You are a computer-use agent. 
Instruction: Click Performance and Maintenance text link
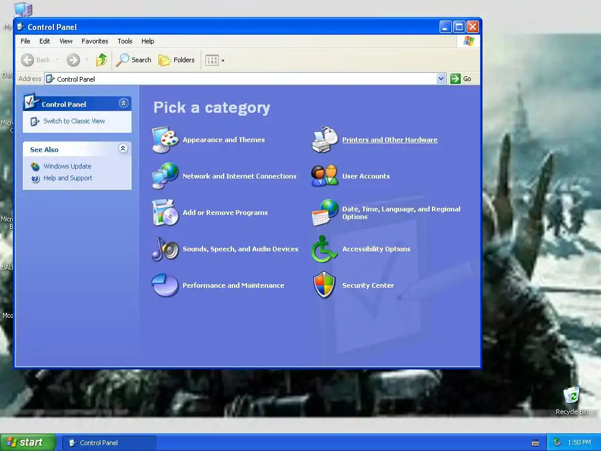point(234,285)
